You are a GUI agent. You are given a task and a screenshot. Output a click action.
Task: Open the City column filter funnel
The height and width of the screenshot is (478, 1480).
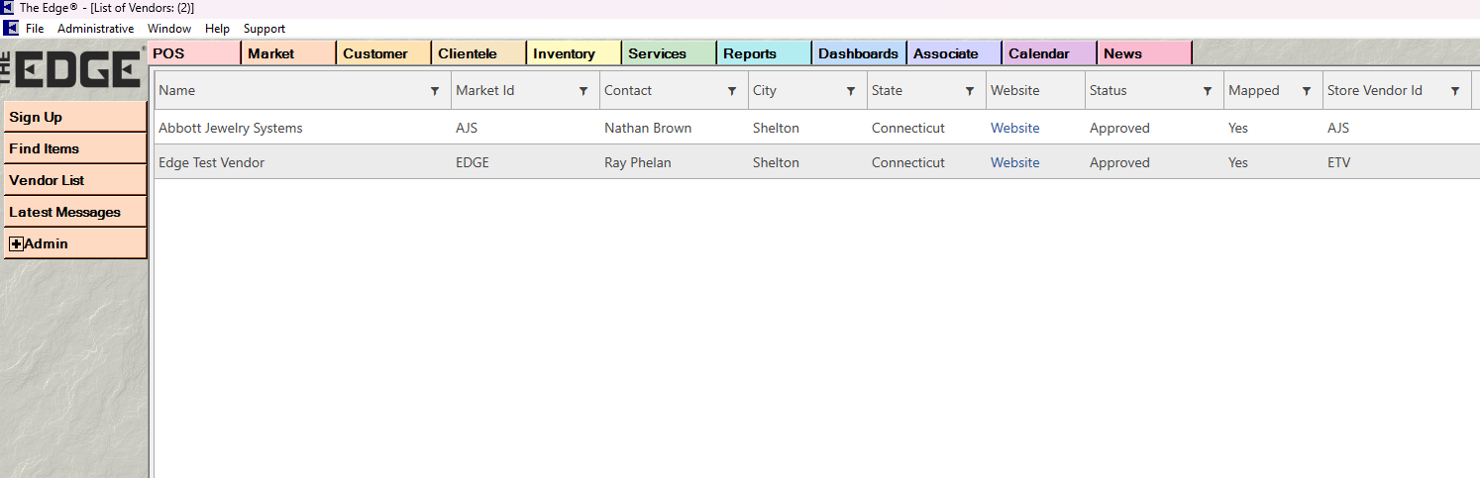coord(851,91)
